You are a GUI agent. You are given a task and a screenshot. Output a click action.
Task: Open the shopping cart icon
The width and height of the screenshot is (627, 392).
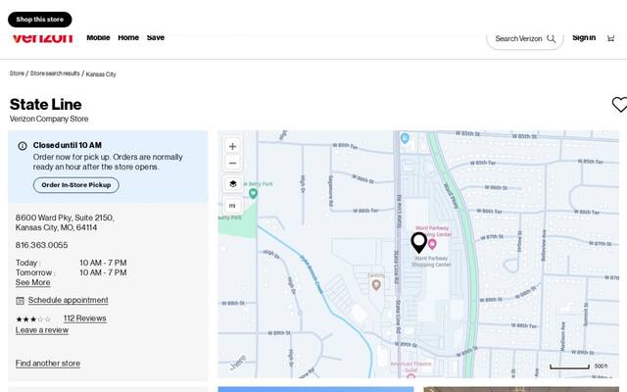[x=610, y=38]
